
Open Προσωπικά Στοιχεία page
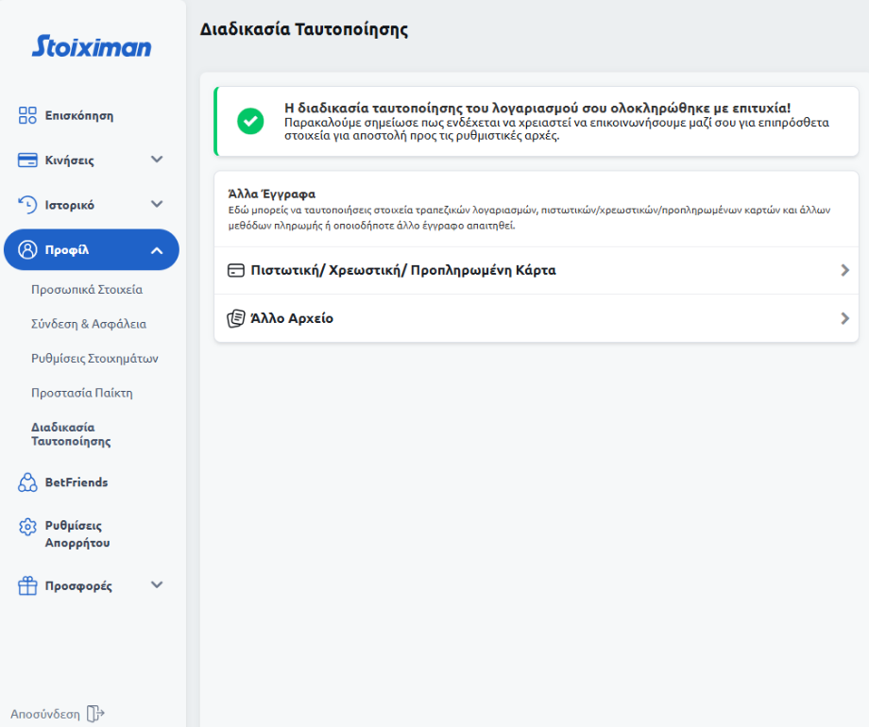[87, 289]
